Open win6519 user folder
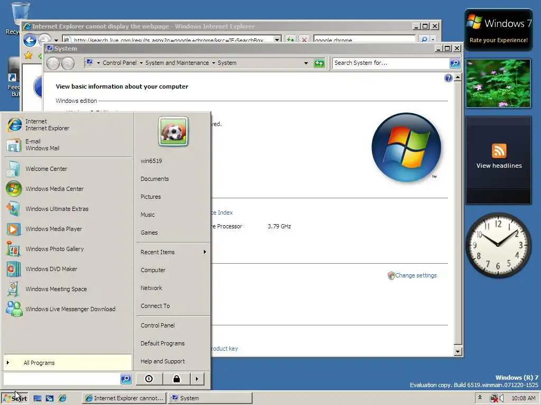 pos(173,161)
